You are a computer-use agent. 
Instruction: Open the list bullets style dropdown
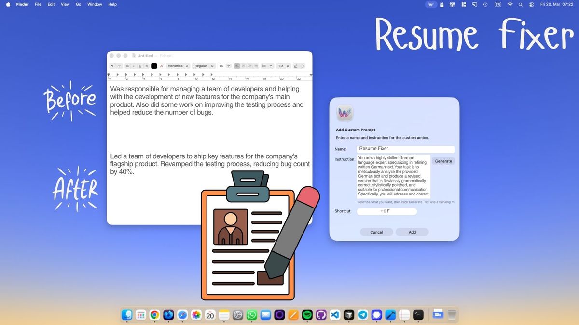pyautogui.click(x=267, y=66)
